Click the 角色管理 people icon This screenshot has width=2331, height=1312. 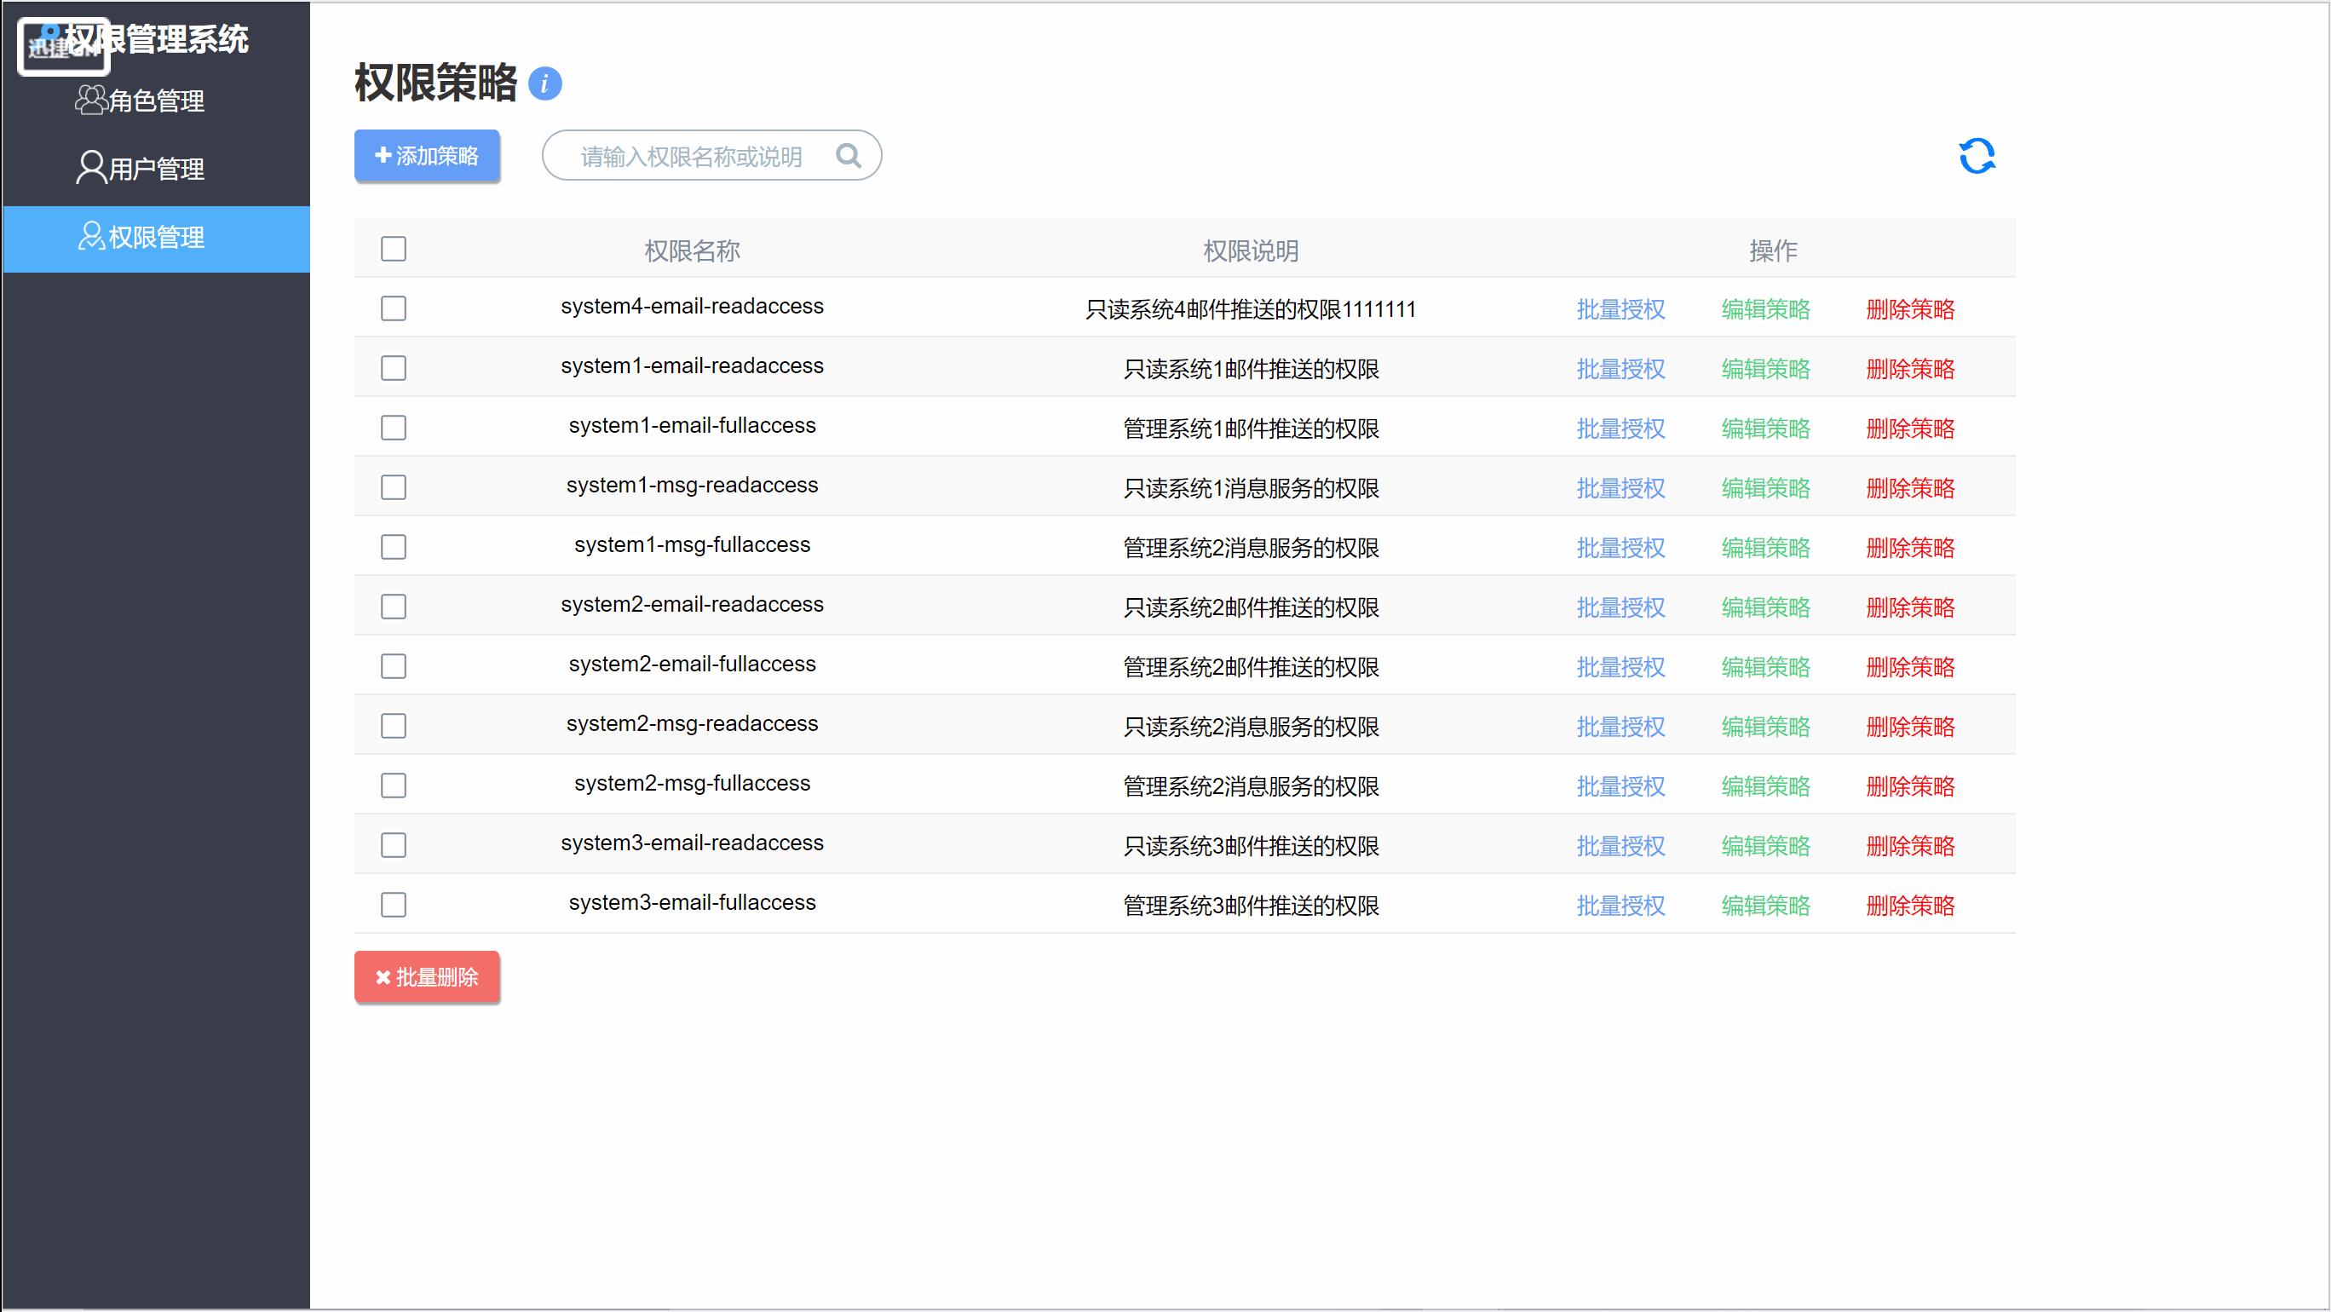click(89, 100)
